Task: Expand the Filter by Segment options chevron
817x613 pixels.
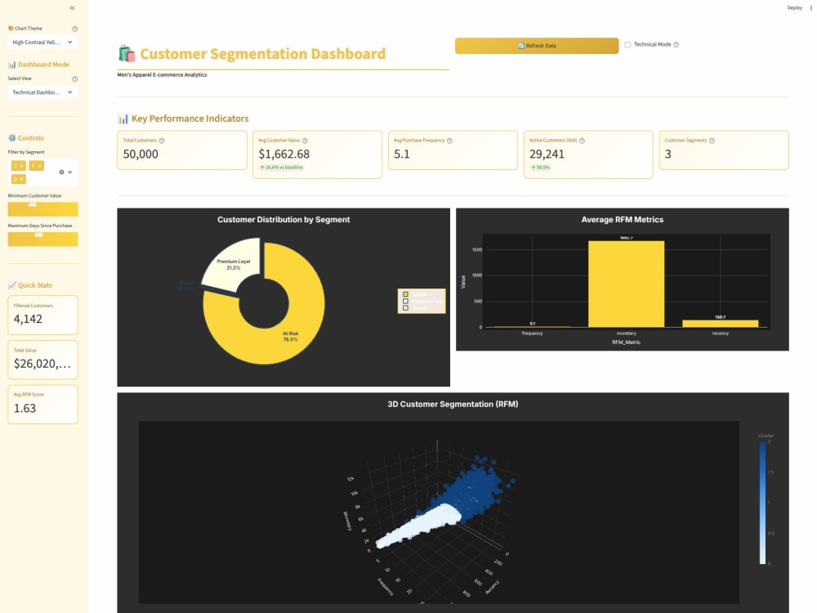Action: (x=70, y=172)
